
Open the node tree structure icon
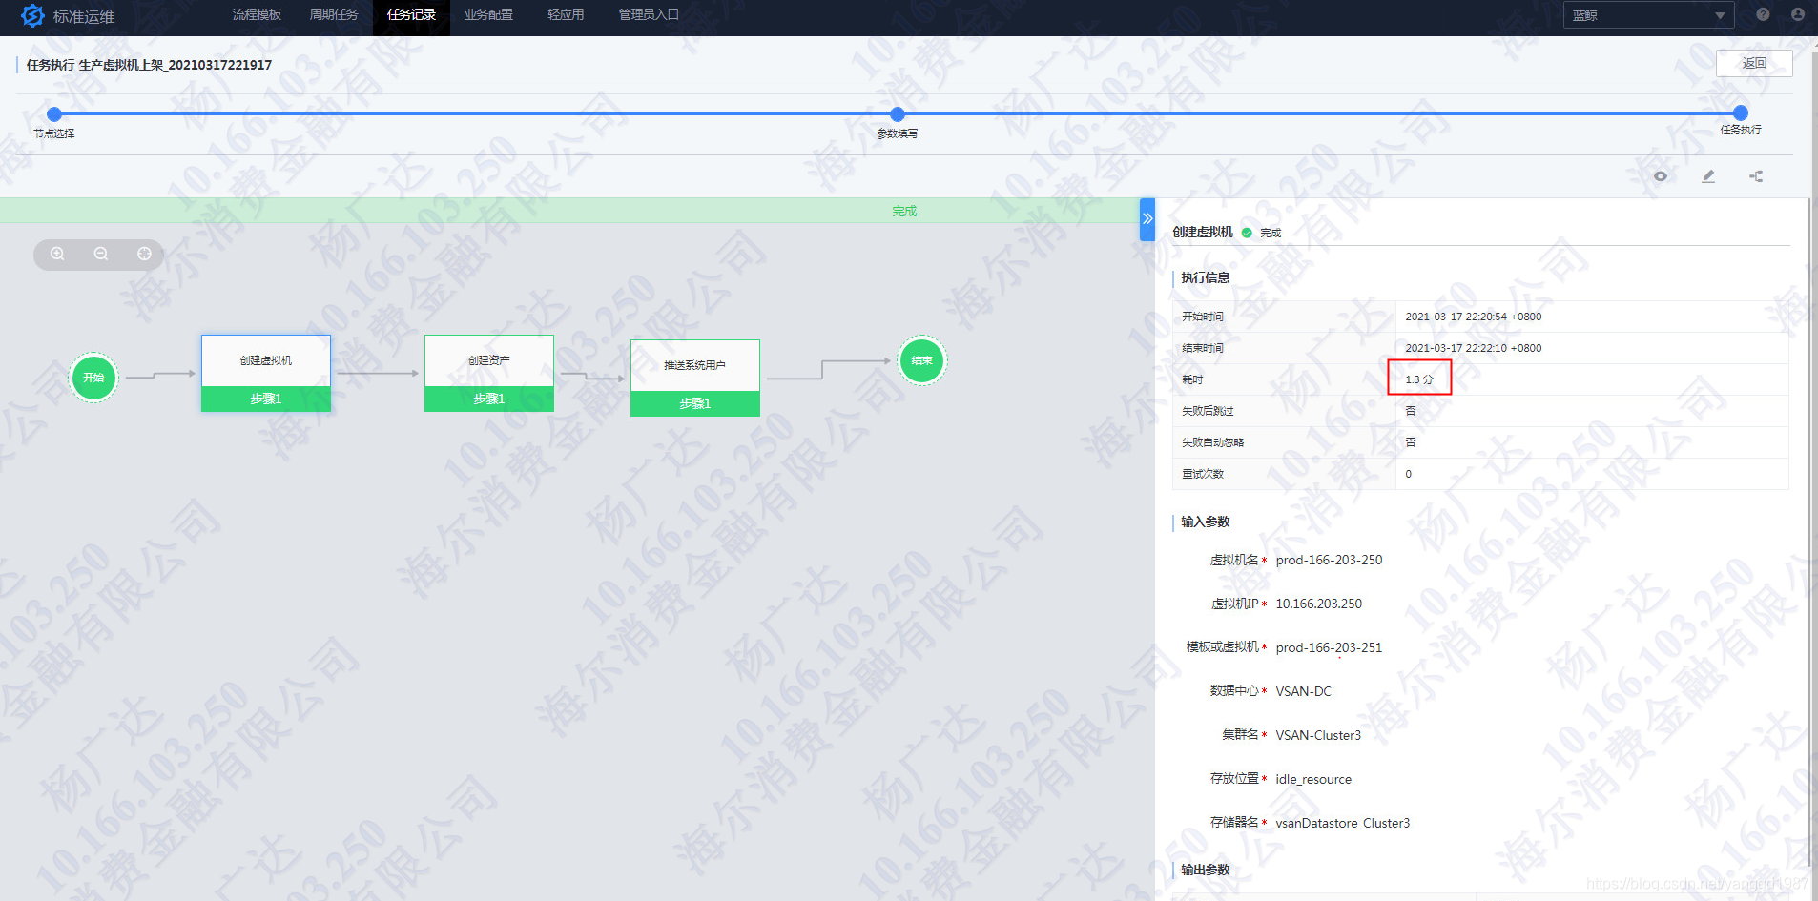click(1756, 176)
